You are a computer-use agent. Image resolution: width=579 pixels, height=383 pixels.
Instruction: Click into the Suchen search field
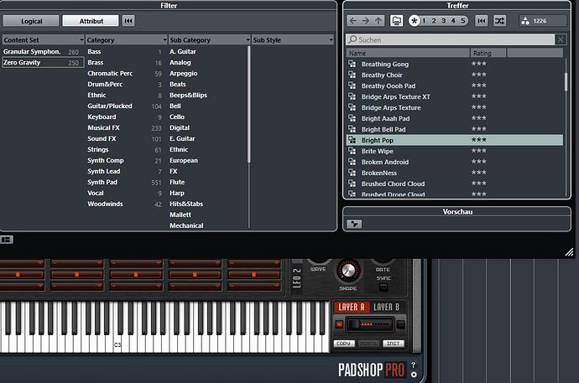(450, 39)
